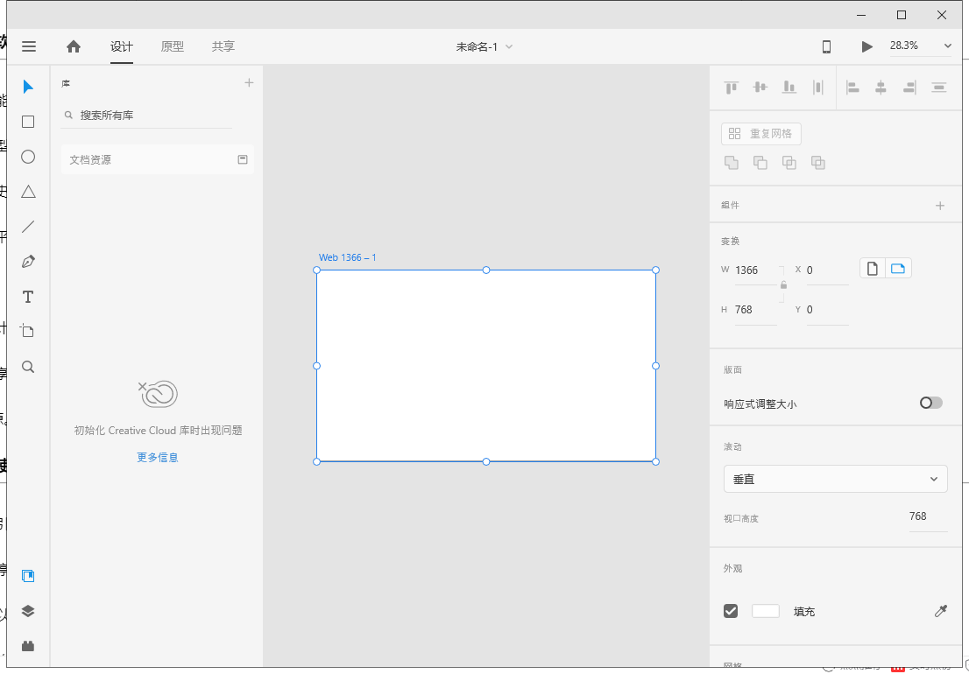Select the Polygon triangle tool
The height and width of the screenshot is (674, 969).
pos(28,192)
